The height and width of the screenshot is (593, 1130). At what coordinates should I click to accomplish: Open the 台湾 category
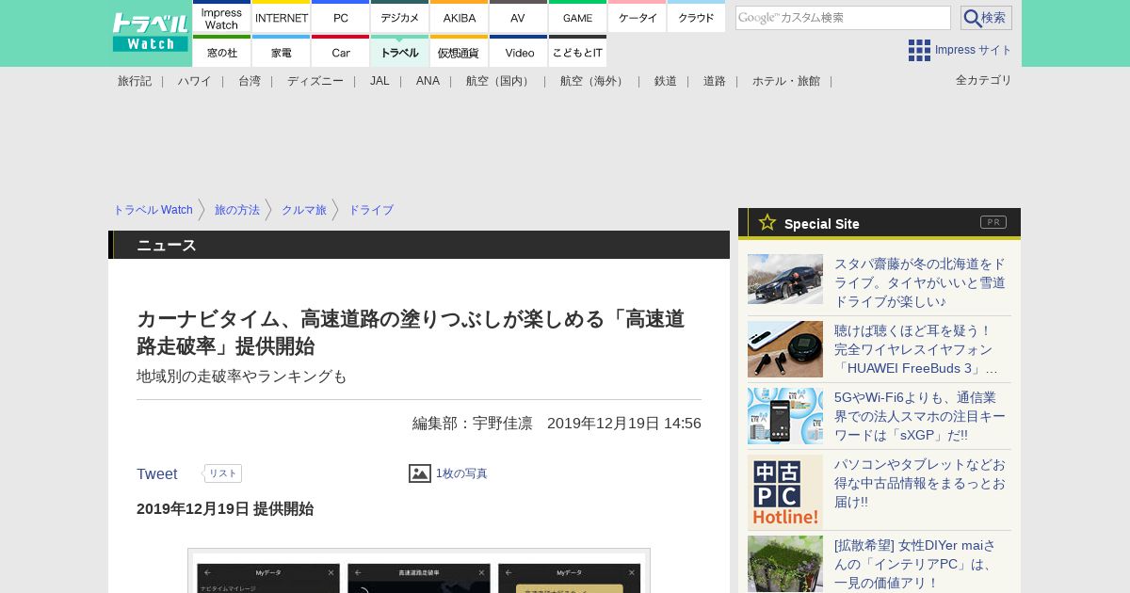point(250,81)
